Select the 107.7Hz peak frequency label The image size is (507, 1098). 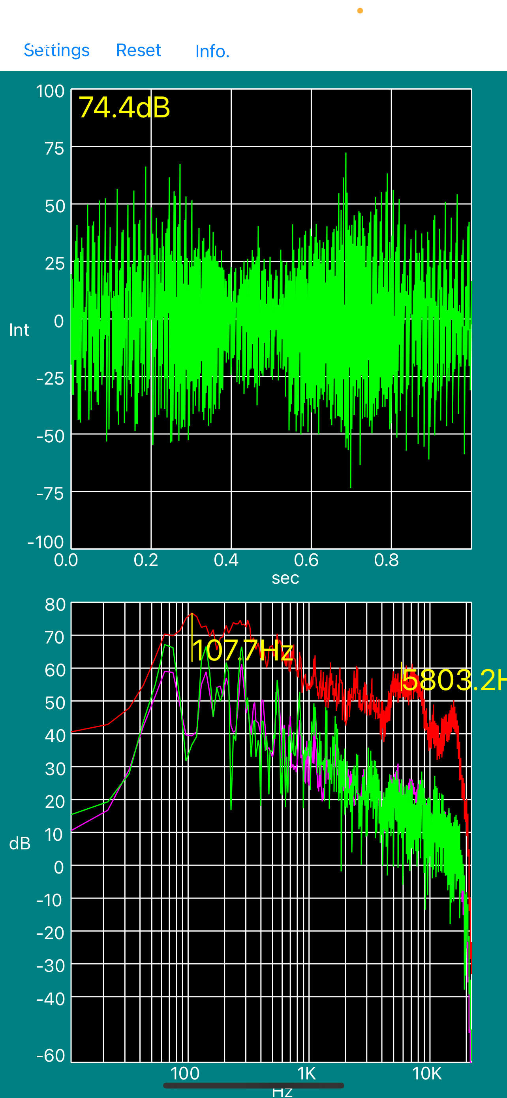point(243,651)
